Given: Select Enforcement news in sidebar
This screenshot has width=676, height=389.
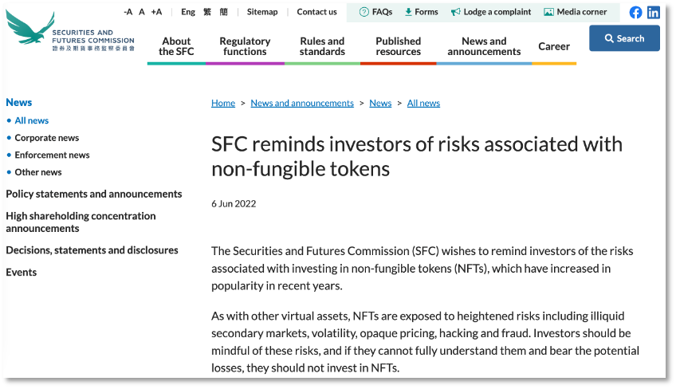Looking at the screenshot, I should tap(52, 155).
